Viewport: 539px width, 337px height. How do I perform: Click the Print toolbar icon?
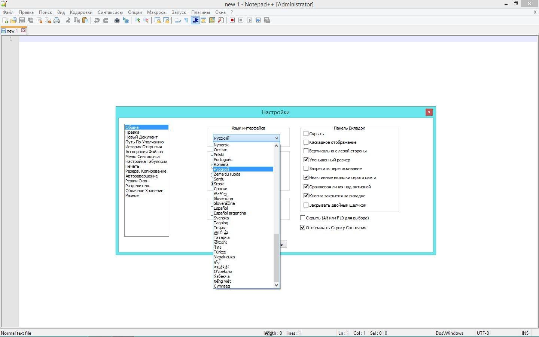pyautogui.click(x=57, y=20)
